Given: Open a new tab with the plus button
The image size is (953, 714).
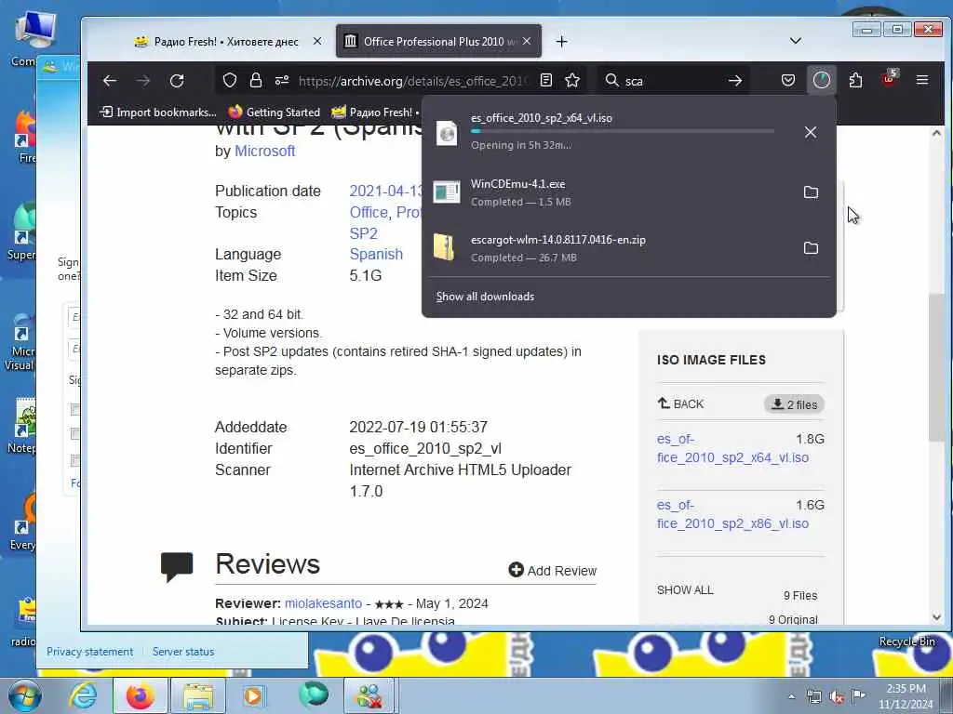Looking at the screenshot, I should tap(561, 41).
